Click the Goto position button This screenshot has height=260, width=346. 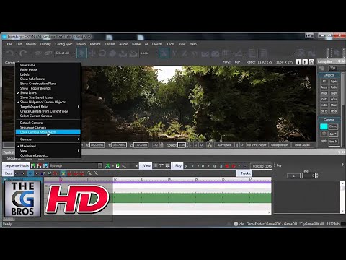[x=280, y=145]
